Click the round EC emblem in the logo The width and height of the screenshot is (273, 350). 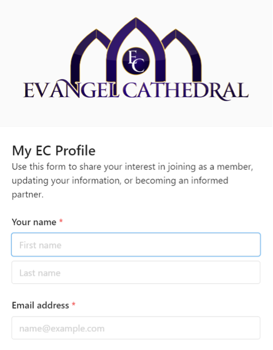[x=136, y=61]
